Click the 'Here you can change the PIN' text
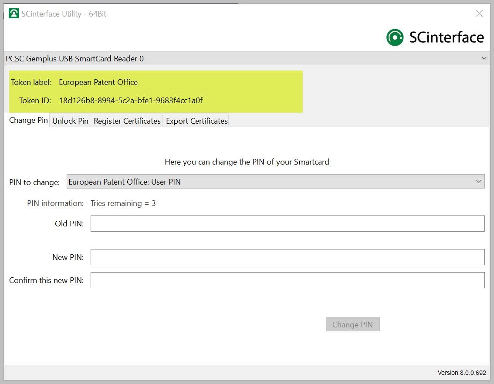The height and width of the screenshot is (384, 494). (247, 162)
